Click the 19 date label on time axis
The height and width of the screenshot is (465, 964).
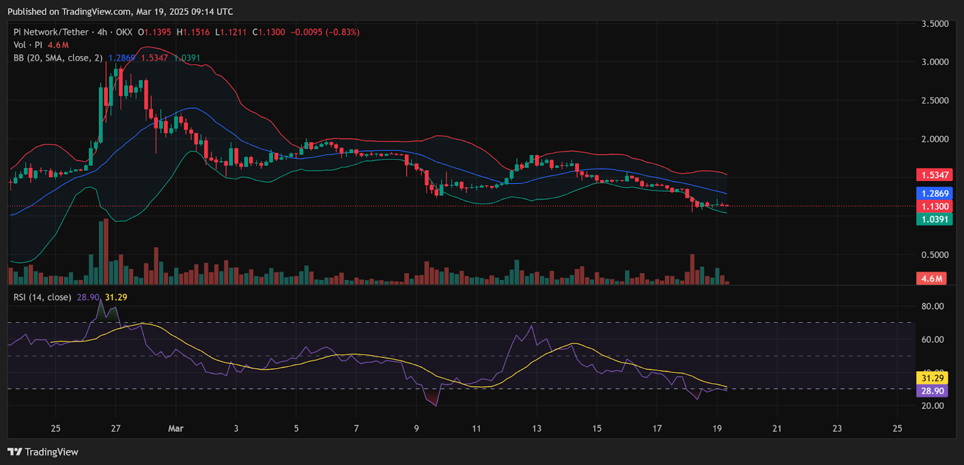click(x=717, y=428)
